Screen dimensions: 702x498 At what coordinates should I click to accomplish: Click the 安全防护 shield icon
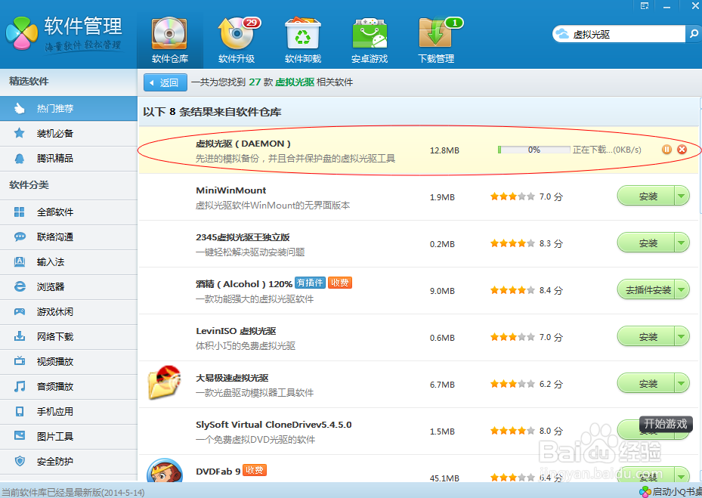coord(20,461)
